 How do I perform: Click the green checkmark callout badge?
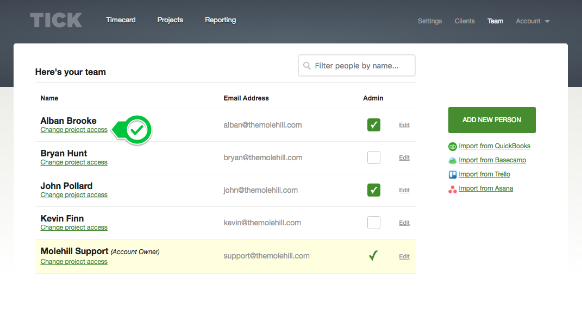pos(138,130)
